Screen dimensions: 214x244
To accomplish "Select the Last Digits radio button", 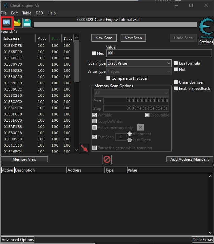I will [x=129, y=140].
